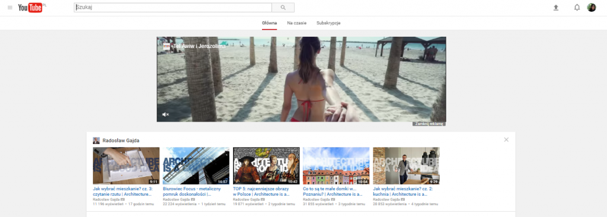The width and height of the screenshot is (607, 217).
Task: Open thumbnail with duration 10:42
Action: (x=266, y=165)
